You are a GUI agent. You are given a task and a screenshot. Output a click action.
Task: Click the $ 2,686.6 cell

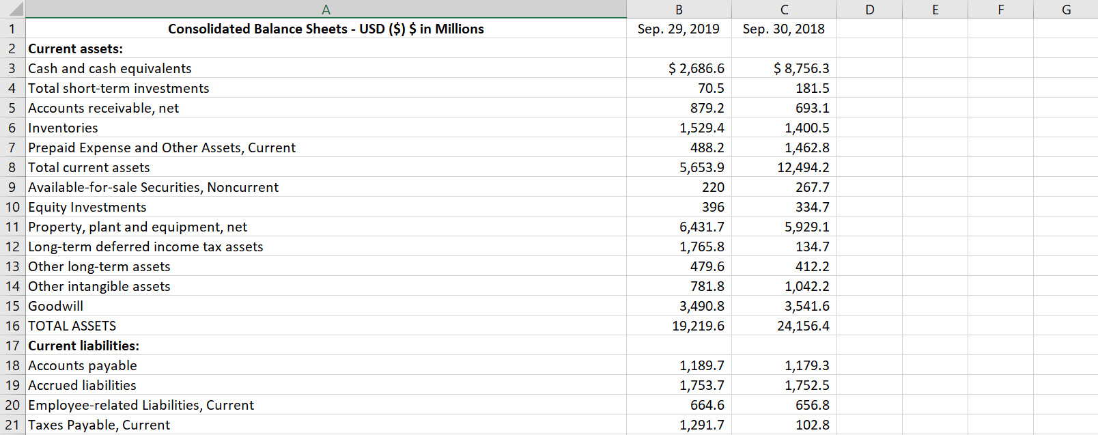(679, 68)
